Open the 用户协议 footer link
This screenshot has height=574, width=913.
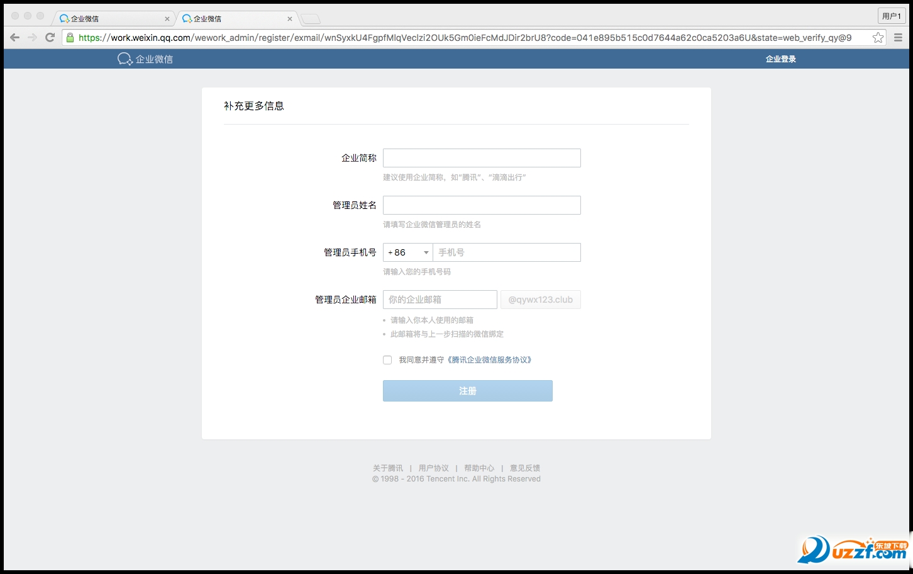[434, 468]
